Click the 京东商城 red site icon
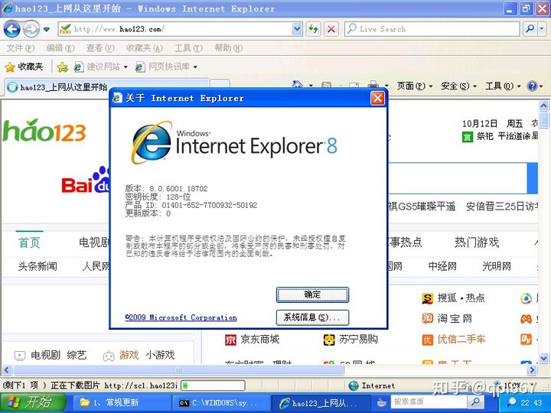This screenshot has width=551, height=413. pyautogui.click(x=230, y=340)
